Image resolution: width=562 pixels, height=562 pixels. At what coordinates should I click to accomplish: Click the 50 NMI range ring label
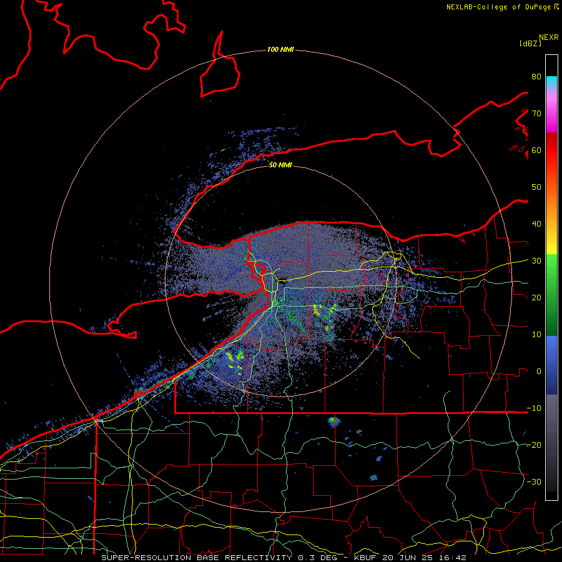point(280,165)
